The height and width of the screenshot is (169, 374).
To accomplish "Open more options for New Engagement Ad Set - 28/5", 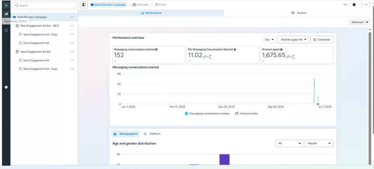I will point(72,26).
